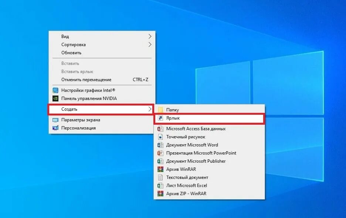Create Лист Microsoft Excel
The width and height of the screenshot is (346, 218).
[209, 186]
